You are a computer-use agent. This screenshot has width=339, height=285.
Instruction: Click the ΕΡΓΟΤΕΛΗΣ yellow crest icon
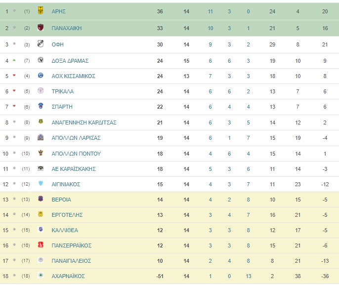pos(41,214)
